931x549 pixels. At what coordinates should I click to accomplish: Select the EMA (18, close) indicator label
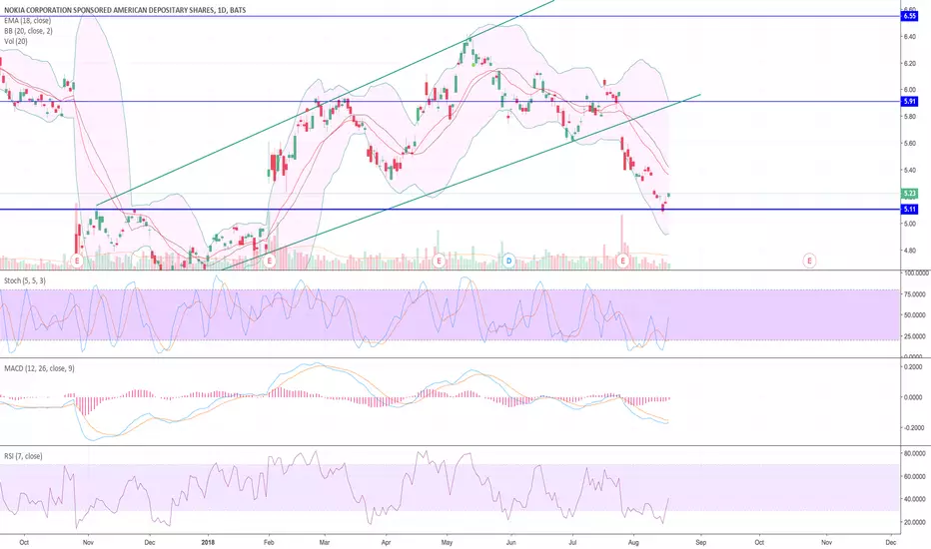click(27, 21)
